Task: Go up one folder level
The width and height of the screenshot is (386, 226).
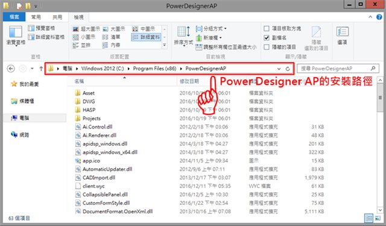Action: [41, 69]
